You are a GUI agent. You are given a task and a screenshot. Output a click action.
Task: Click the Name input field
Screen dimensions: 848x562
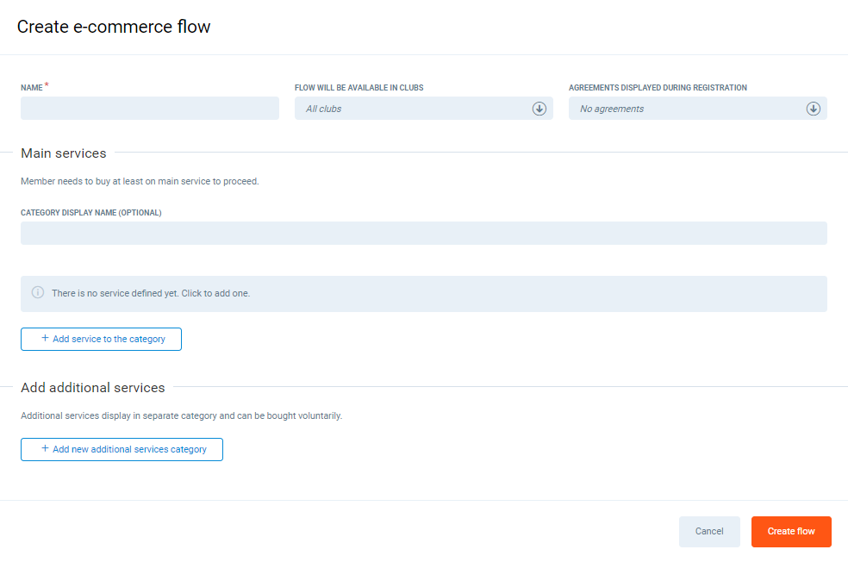[x=149, y=109]
